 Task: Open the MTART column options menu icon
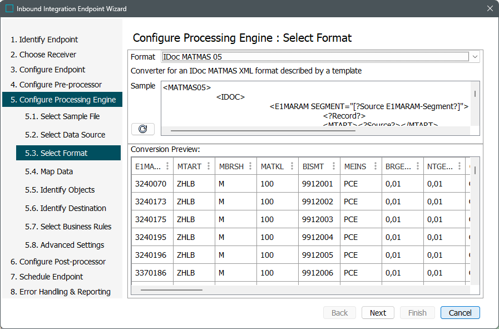209,166
